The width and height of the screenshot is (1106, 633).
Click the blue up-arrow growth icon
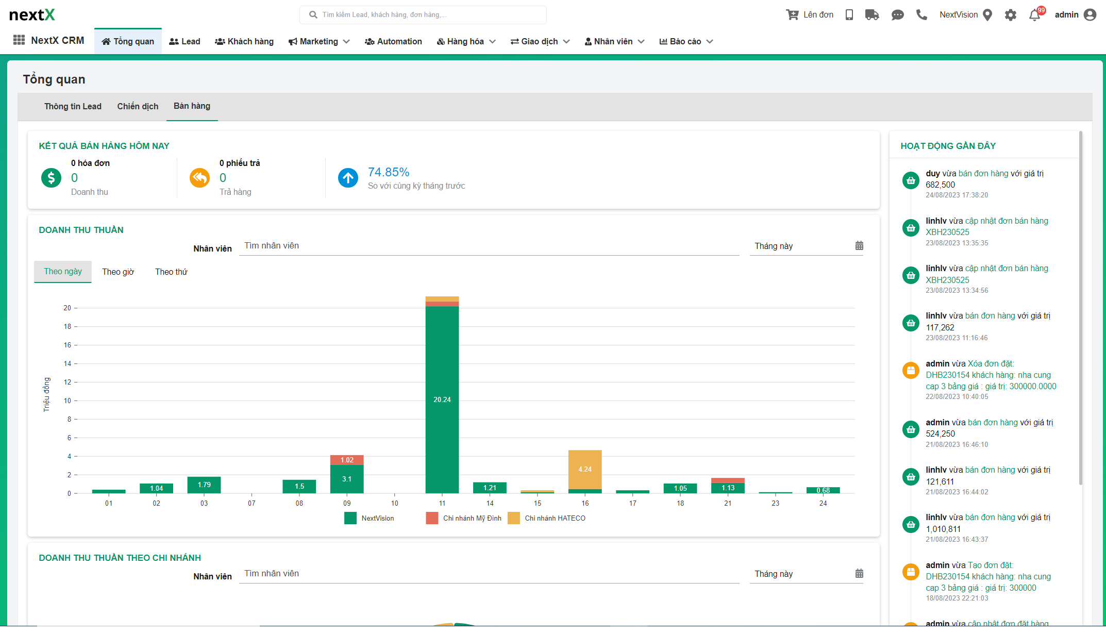coord(348,178)
